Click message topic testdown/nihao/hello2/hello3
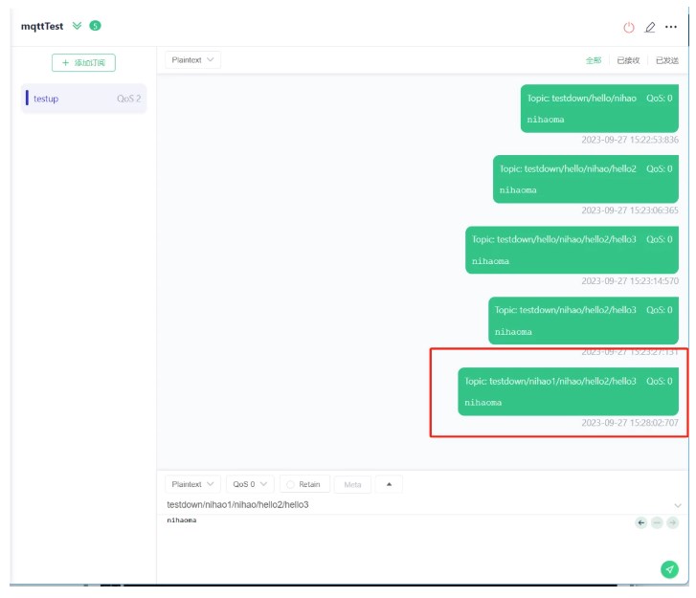This screenshot has height=598, width=696. pos(583,321)
